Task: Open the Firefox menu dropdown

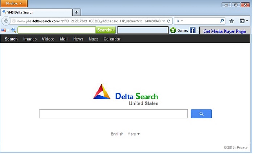Action: click(14, 3)
